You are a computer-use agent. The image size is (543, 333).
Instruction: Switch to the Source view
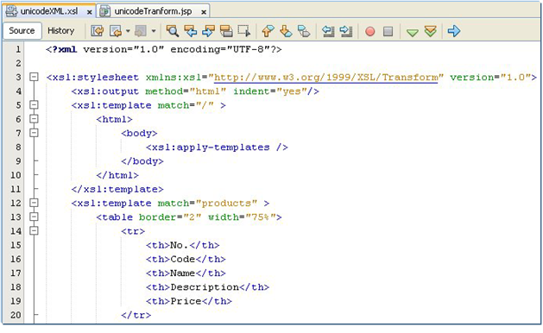click(x=22, y=31)
